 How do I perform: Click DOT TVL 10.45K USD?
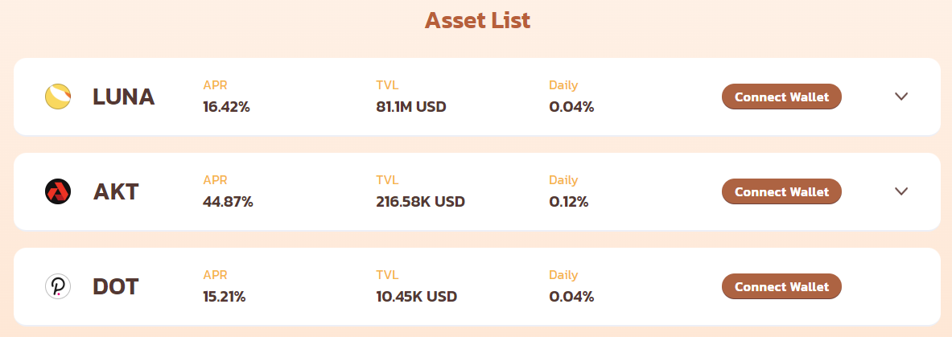417,297
